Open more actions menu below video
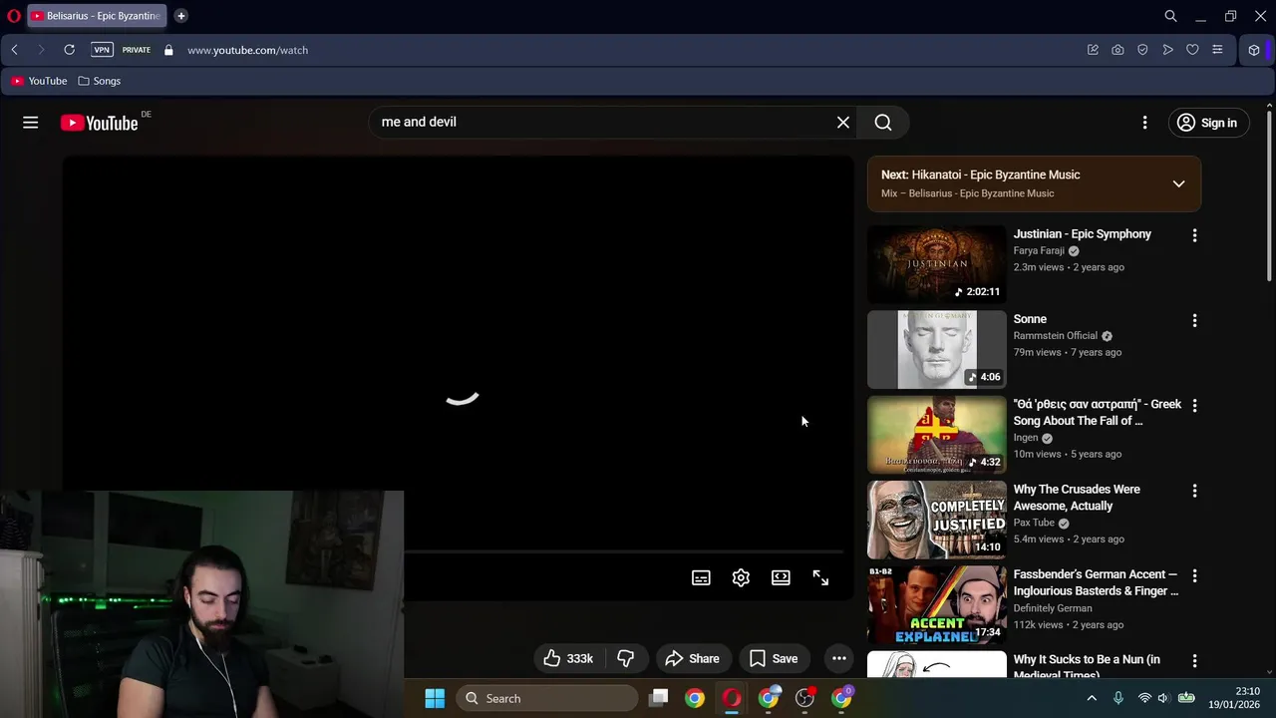Image resolution: width=1276 pixels, height=718 pixels. point(839,658)
